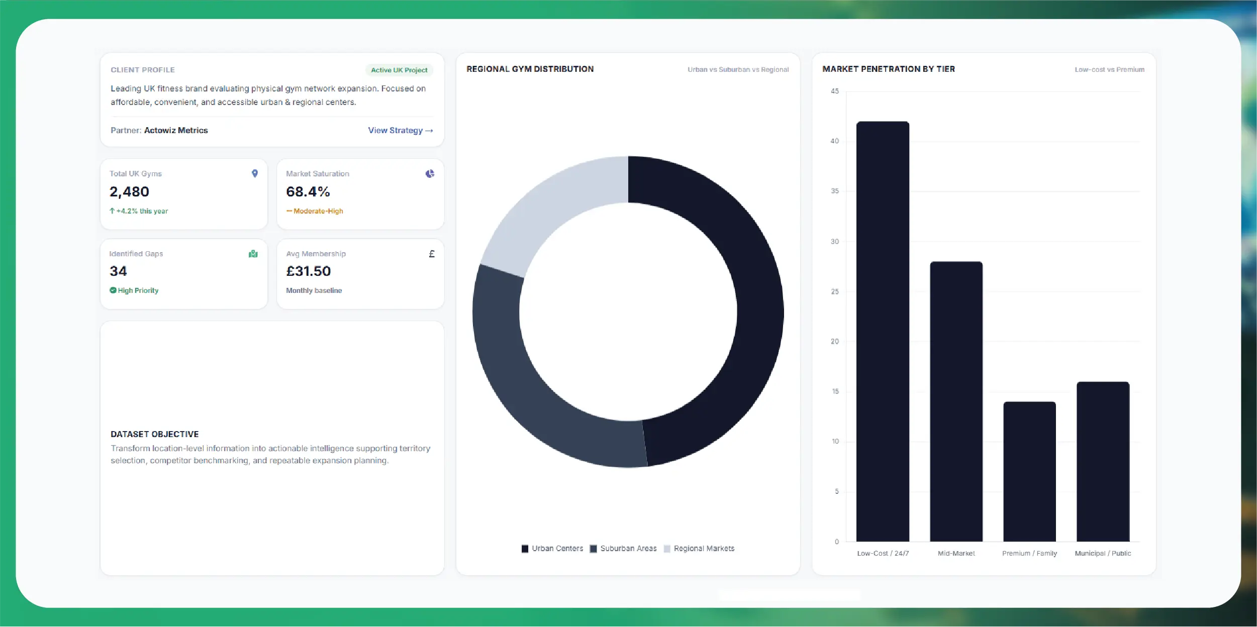Toggle Suburban Areas legend swatch
This screenshot has height=627, width=1257.
click(x=593, y=549)
